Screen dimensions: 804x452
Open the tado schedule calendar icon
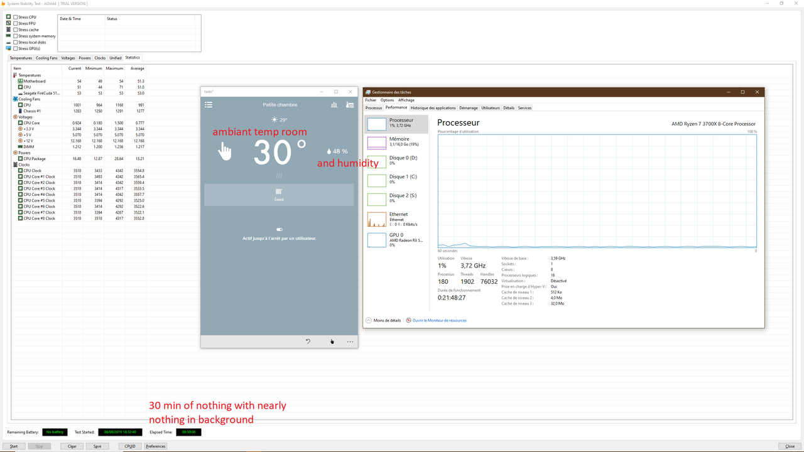[x=350, y=105]
